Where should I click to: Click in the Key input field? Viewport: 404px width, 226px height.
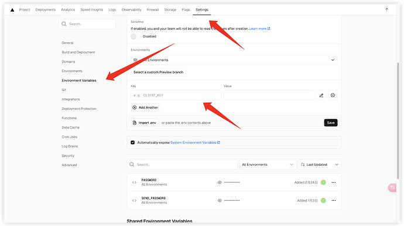176,95
